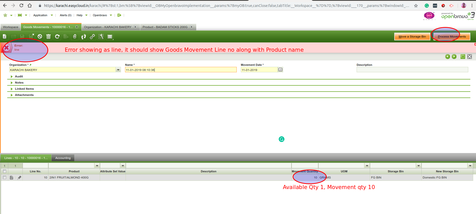Click the pencil edit icon in line 10
This screenshot has width=476, height=214.
[x=19, y=177]
